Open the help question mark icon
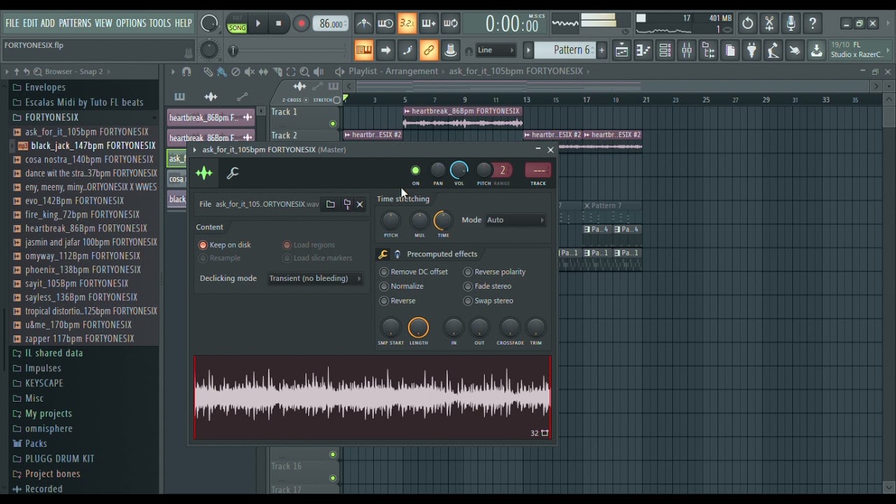 [813, 23]
